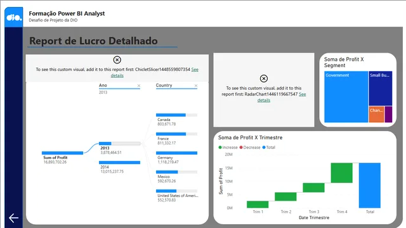The width and height of the screenshot is (406, 228).
Task: Click the 3,878,464.51 value under 2013
Action: (x=111, y=153)
